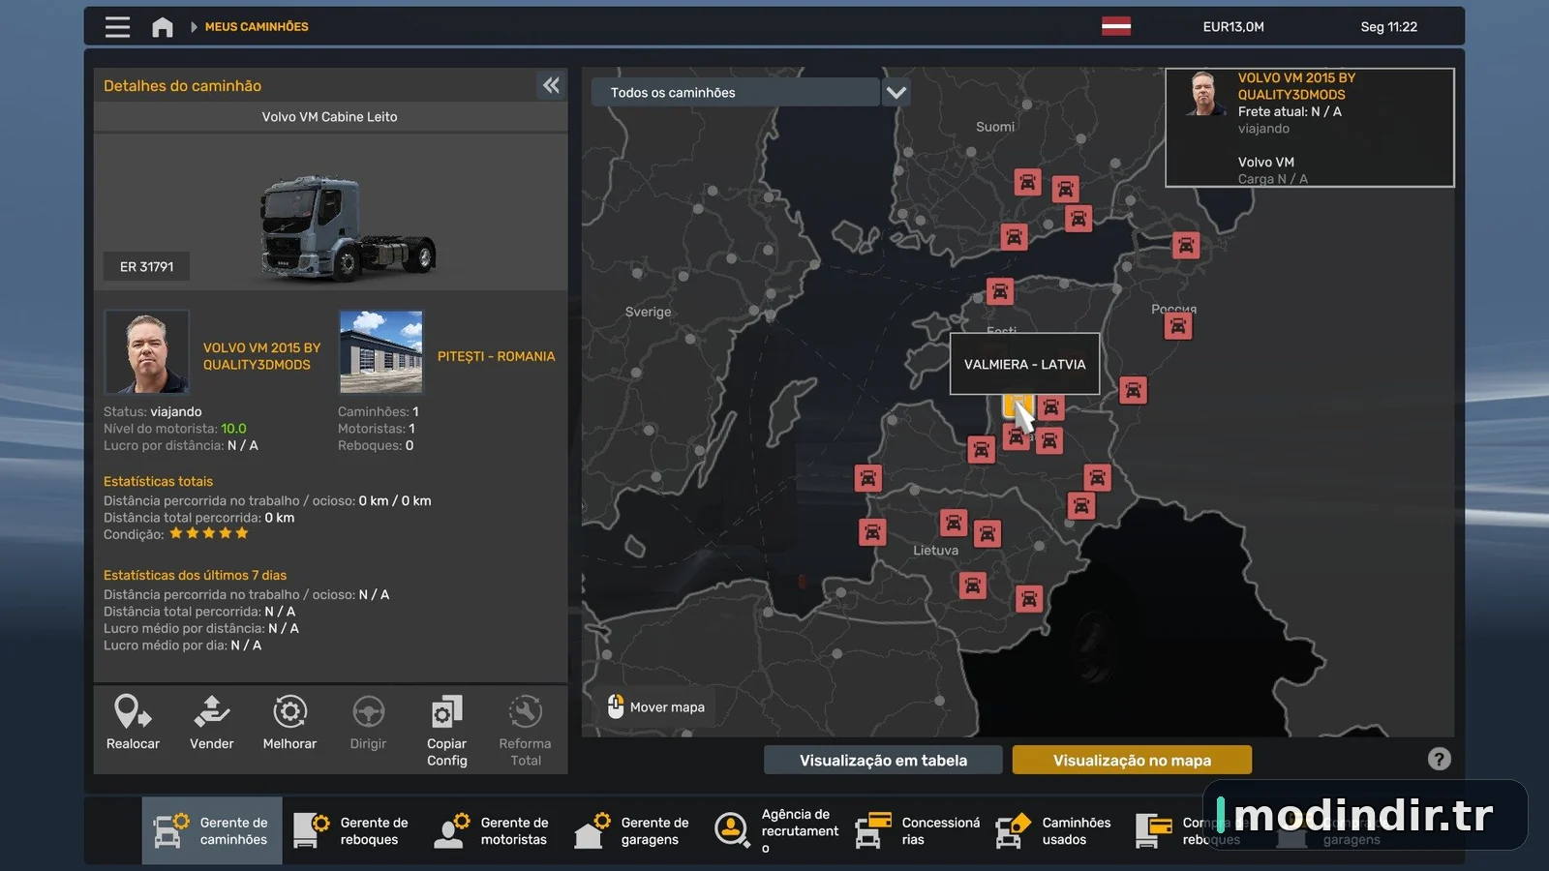Image resolution: width=1549 pixels, height=871 pixels.
Task: Open the Todos os caminhões filter dropdown
Action: tap(736, 93)
